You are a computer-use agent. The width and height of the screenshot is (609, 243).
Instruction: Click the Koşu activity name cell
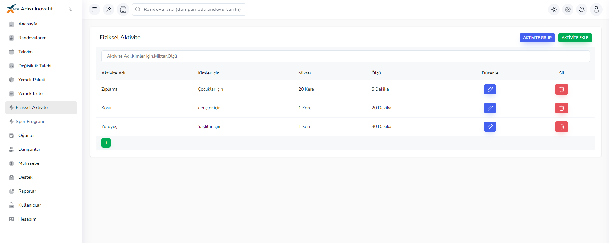pyautogui.click(x=106, y=108)
